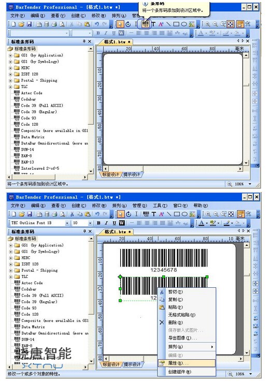This screenshot has height=383, width=272.
Task: Click the Save disk icon in lower toolbar
Action: pyautogui.click(x=30, y=214)
